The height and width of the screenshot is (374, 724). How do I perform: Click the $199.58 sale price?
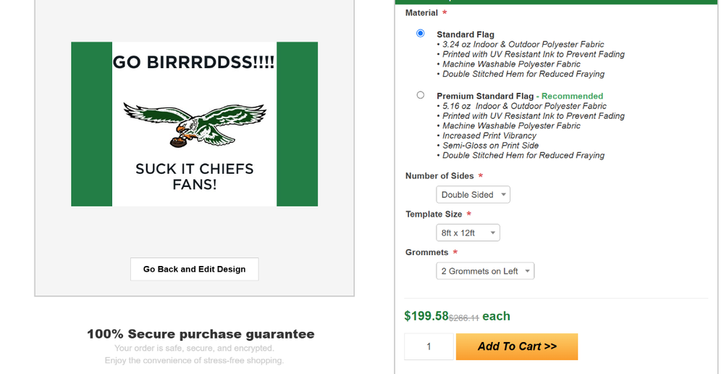pyautogui.click(x=426, y=316)
